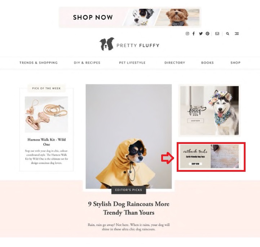Open Harness Walk Kit - Wild One link
This screenshot has width=260, height=247.
(47, 142)
